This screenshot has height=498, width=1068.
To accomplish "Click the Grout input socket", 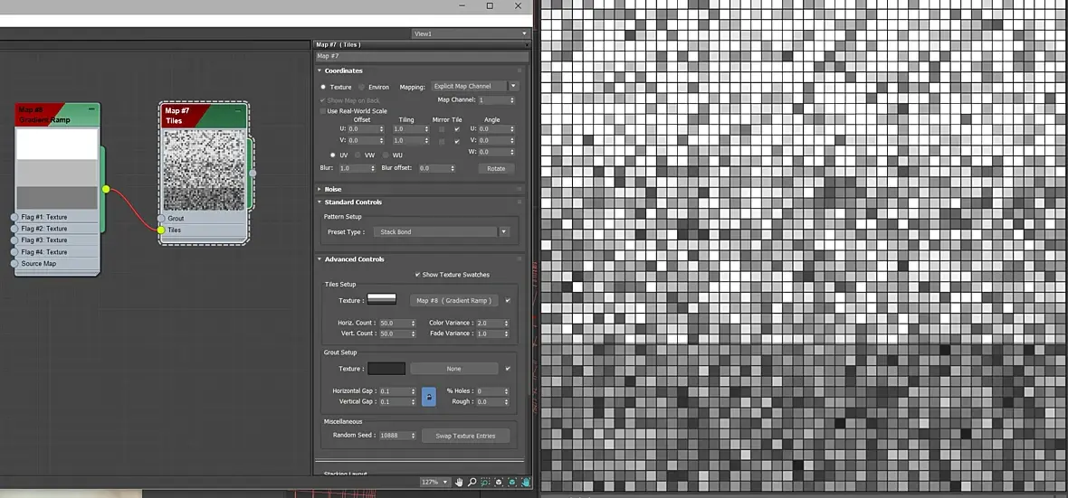I will click(x=161, y=219).
